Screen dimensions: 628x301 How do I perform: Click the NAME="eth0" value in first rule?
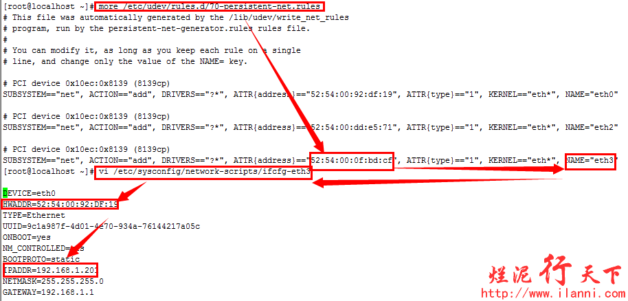(x=592, y=95)
